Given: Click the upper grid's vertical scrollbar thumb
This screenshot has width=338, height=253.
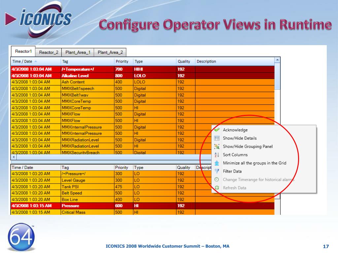Looking at the screenshot, I should click(x=277, y=76).
